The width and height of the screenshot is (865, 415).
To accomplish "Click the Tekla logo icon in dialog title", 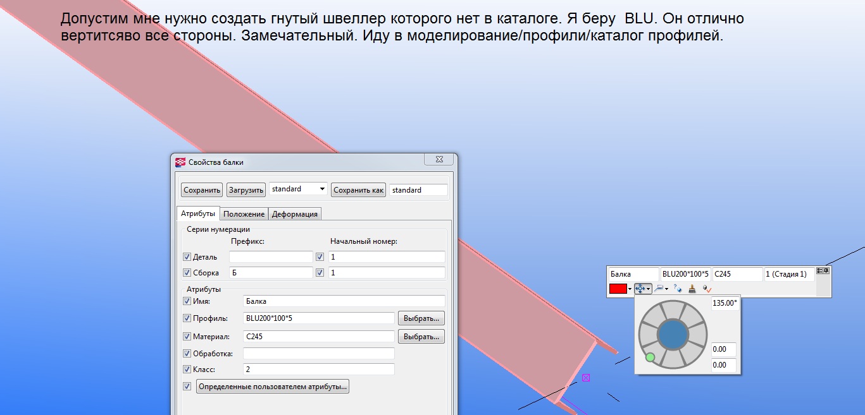I will [x=180, y=162].
